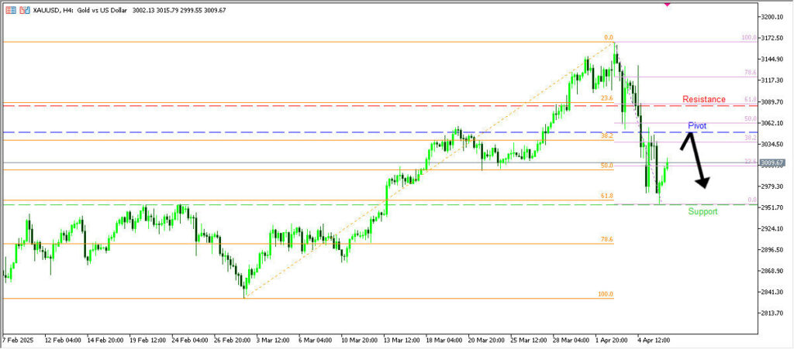Click the 7 Feb 2025 date on time axis
Viewport: 794px width, 349px height.
tap(19, 340)
